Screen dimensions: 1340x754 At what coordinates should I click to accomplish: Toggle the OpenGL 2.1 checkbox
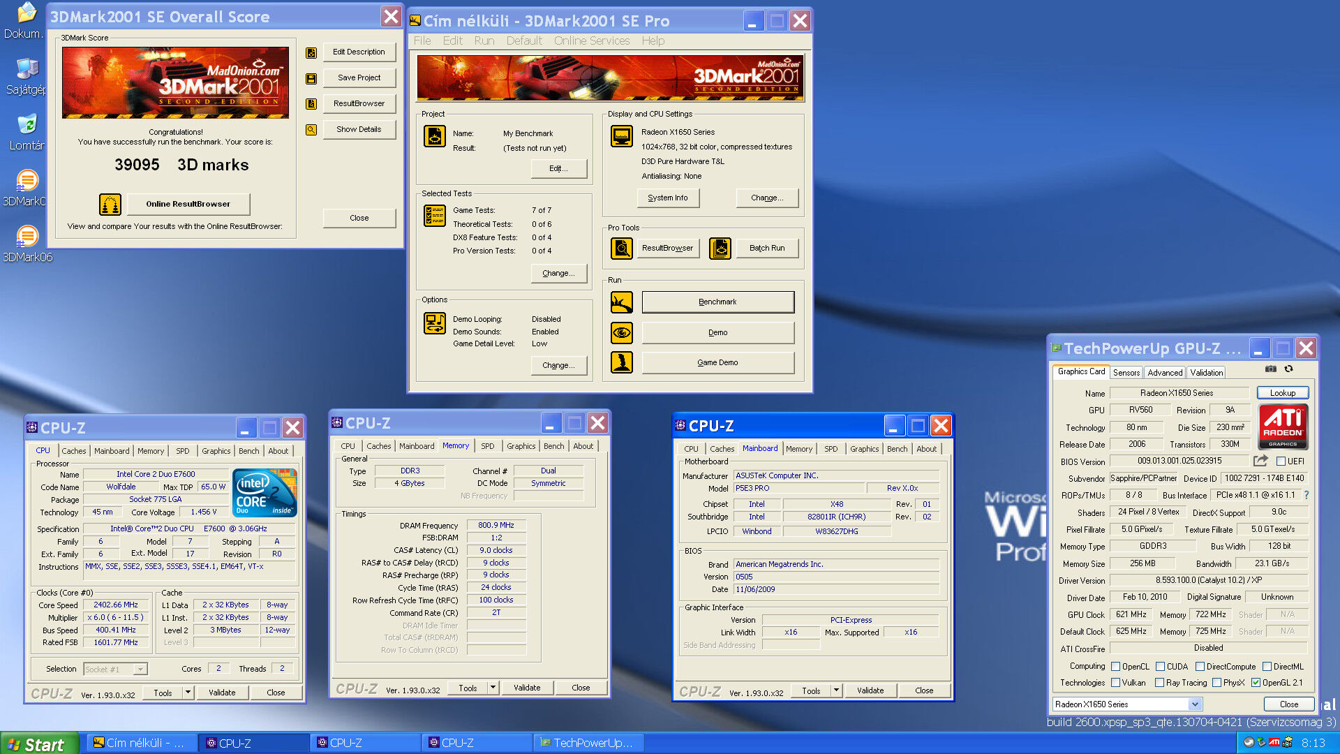pos(1256,683)
